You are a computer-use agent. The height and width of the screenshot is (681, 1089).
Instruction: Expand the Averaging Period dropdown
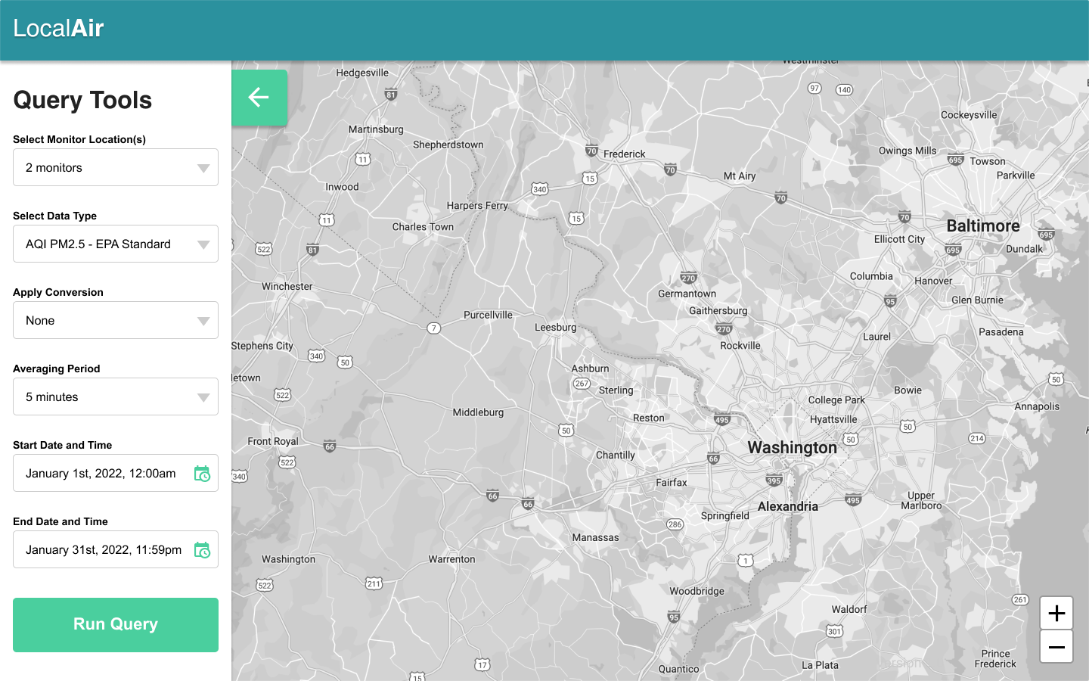pyautogui.click(x=116, y=396)
